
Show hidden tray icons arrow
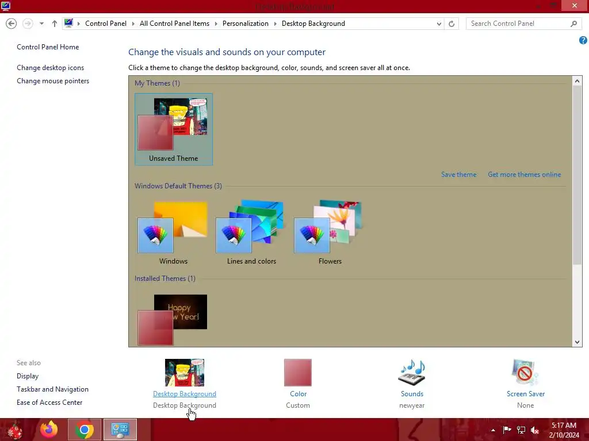(493, 430)
